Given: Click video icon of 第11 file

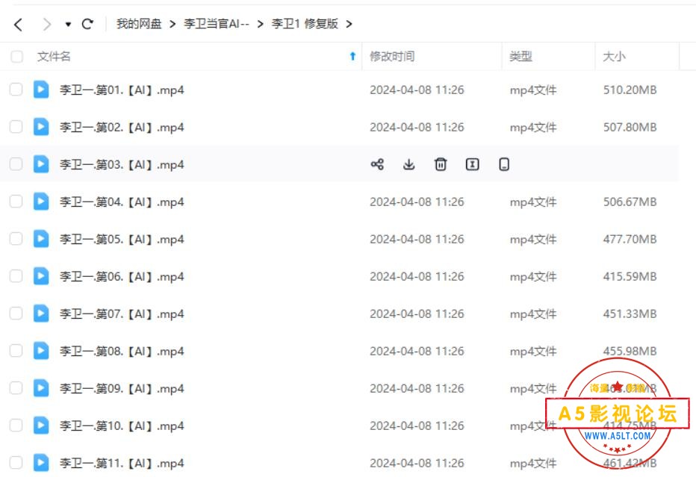Looking at the screenshot, I should pos(41,462).
